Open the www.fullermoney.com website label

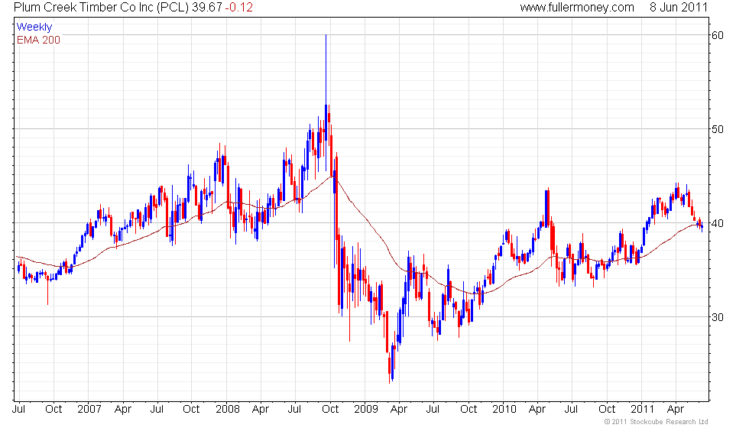point(577,7)
